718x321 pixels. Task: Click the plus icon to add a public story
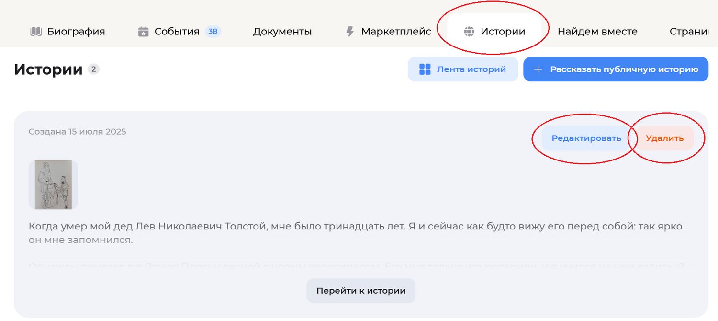click(x=538, y=69)
